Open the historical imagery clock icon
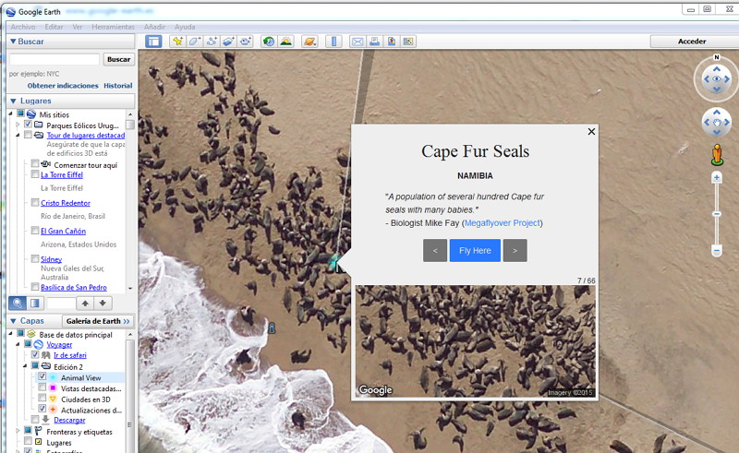This screenshot has width=739, height=453. 269,42
